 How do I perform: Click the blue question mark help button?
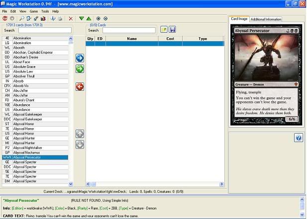tap(299, 138)
